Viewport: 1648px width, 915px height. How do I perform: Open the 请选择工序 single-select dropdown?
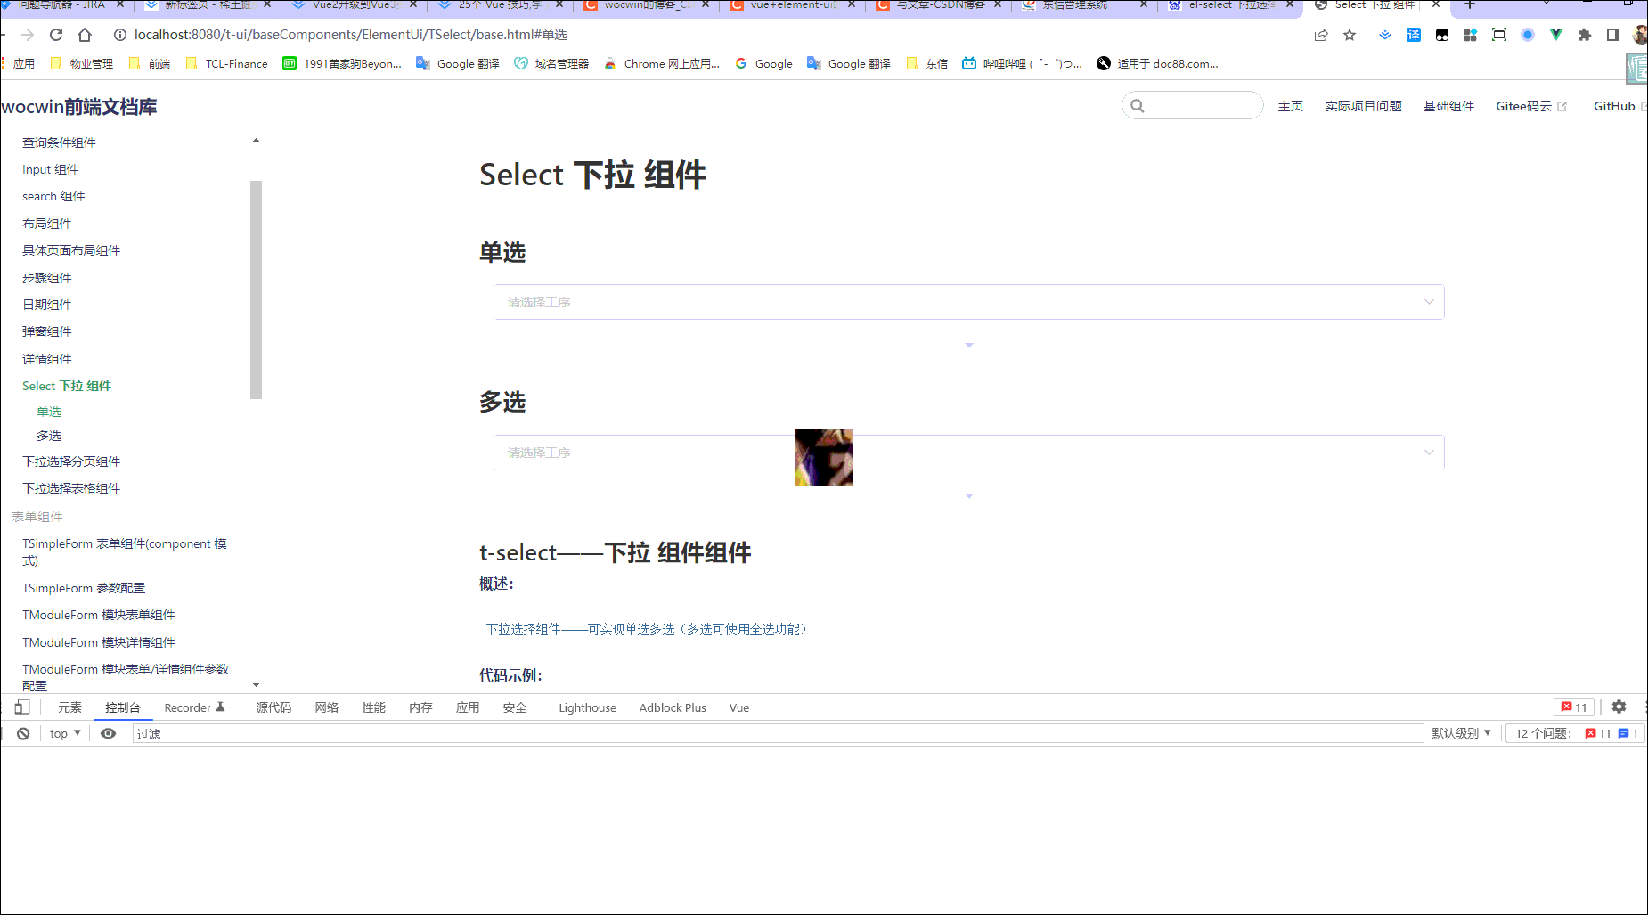tap(968, 302)
